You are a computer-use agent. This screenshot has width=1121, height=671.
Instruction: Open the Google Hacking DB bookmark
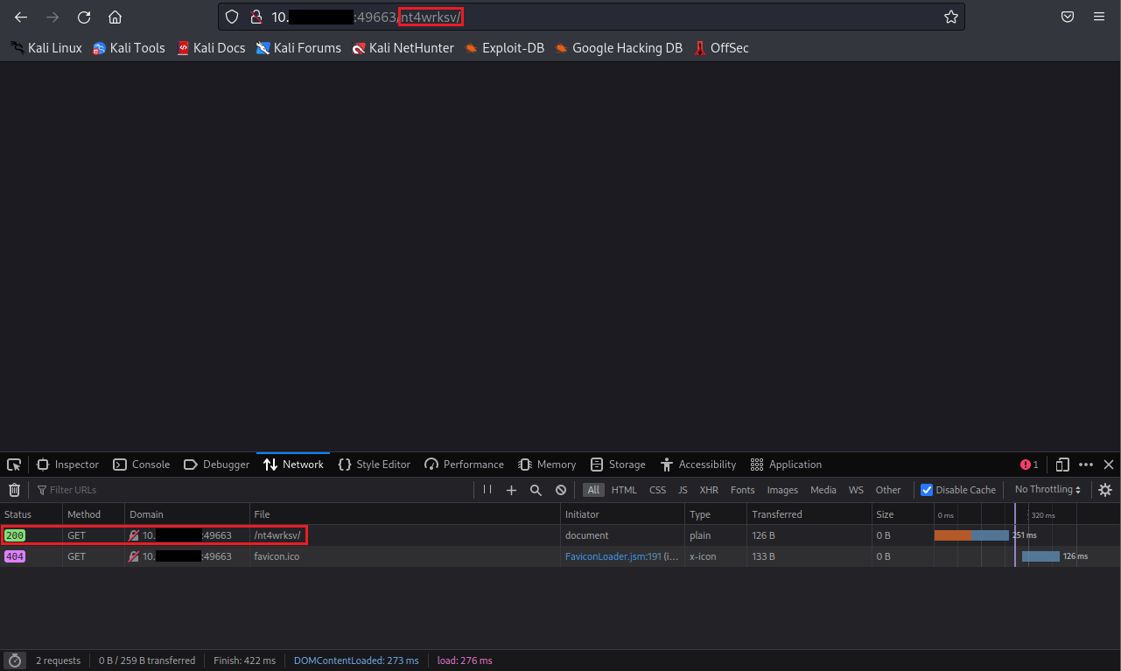(x=619, y=48)
